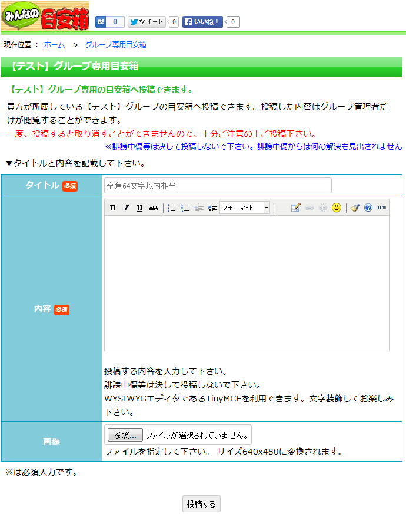
Task: Open the emoticon smiley picker
Action: coord(336,208)
